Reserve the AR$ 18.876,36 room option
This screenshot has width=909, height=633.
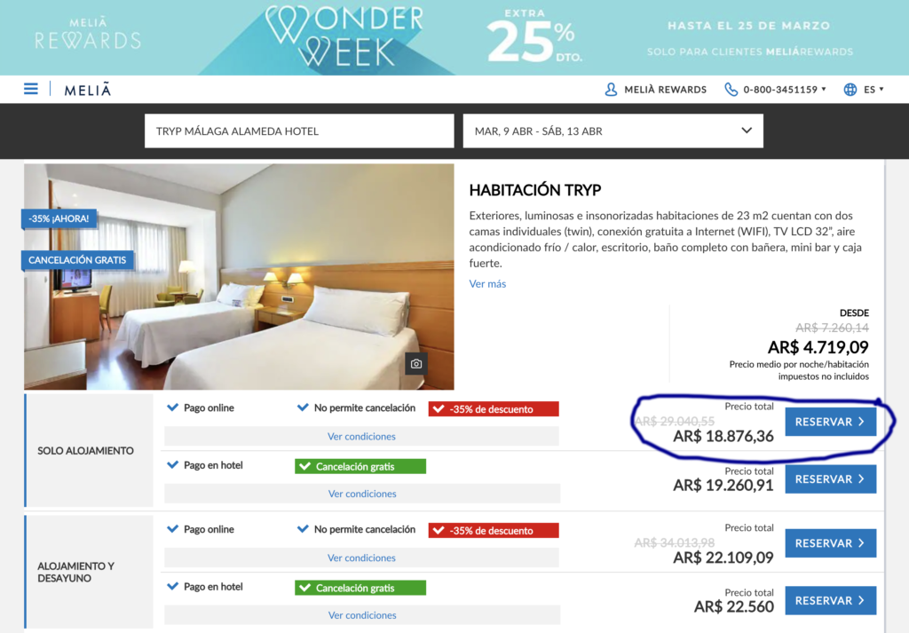pos(830,422)
